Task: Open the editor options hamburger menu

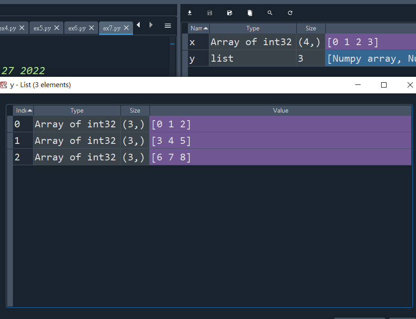Action: pos(168,26)
